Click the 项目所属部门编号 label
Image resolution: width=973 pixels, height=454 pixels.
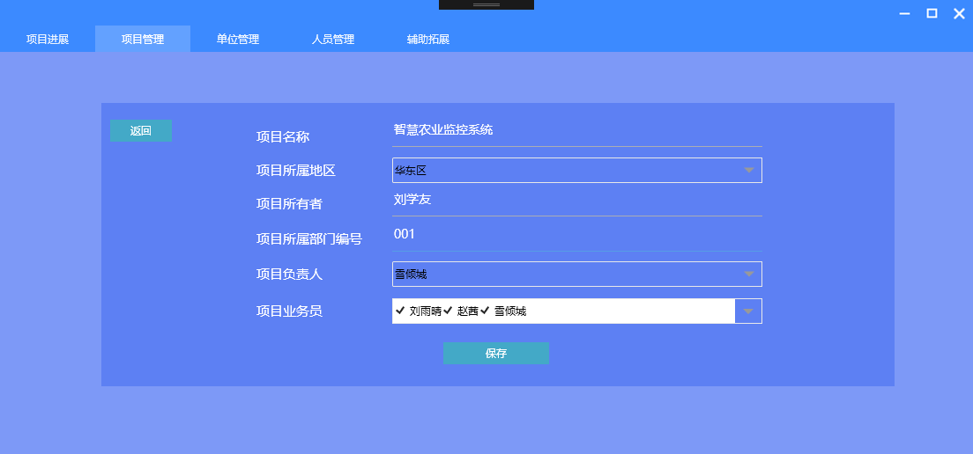(309, 239)
